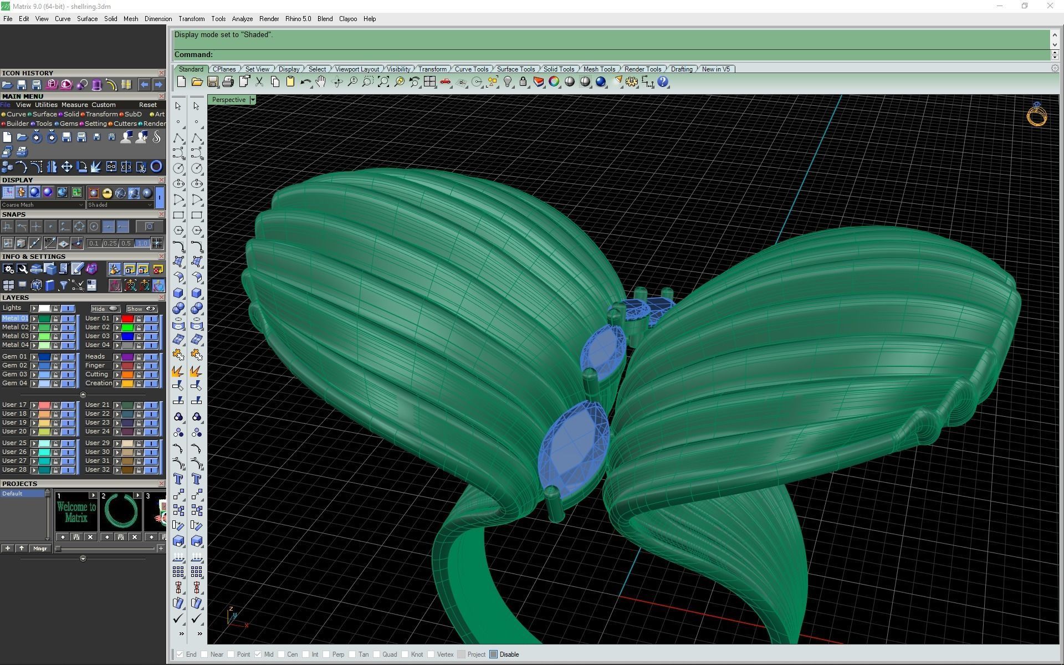Expand the left toolbar's more-tools chevron
1064x665 pixels.
pyautogui.click(x=181, y=633)
